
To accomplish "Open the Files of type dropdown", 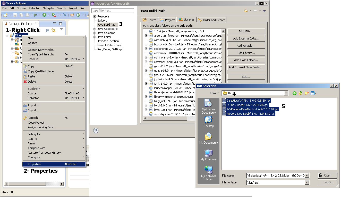I will click(307, 182).
